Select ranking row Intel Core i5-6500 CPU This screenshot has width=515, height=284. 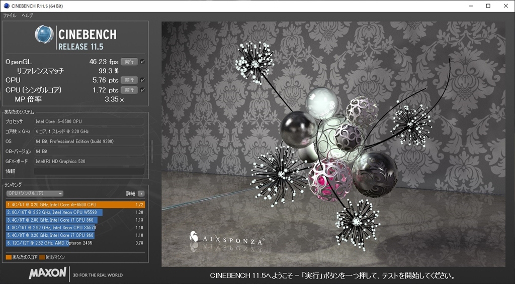75,205
